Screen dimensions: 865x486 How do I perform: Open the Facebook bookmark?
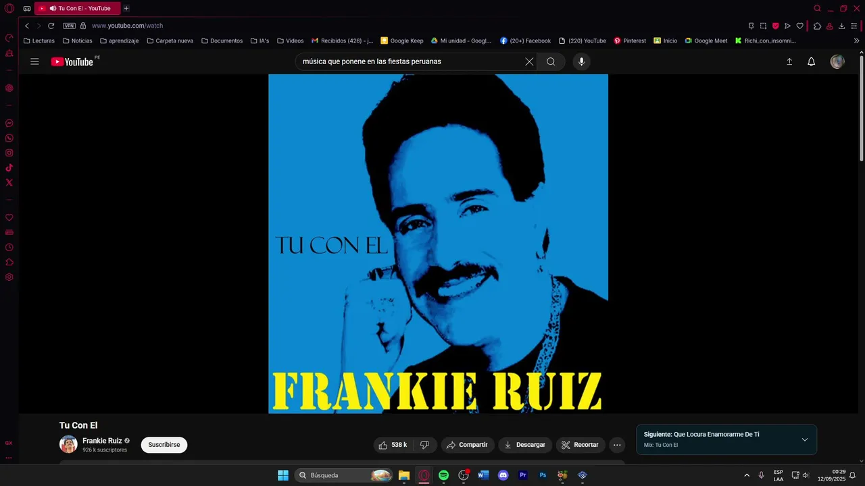point(525,40)
